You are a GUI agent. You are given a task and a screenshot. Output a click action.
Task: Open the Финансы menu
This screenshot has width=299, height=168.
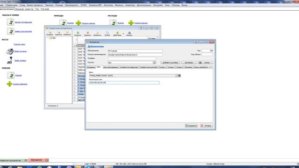coord(119,5)
